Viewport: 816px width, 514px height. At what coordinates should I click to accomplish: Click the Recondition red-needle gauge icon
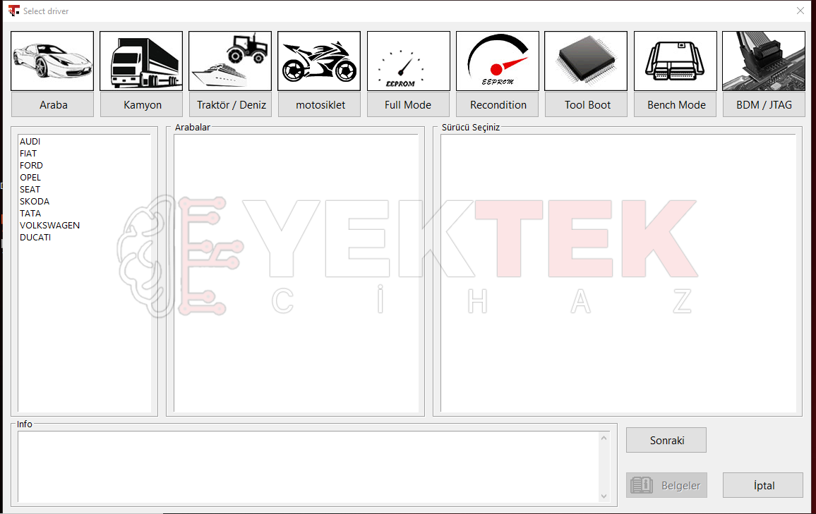pos(498,61)
